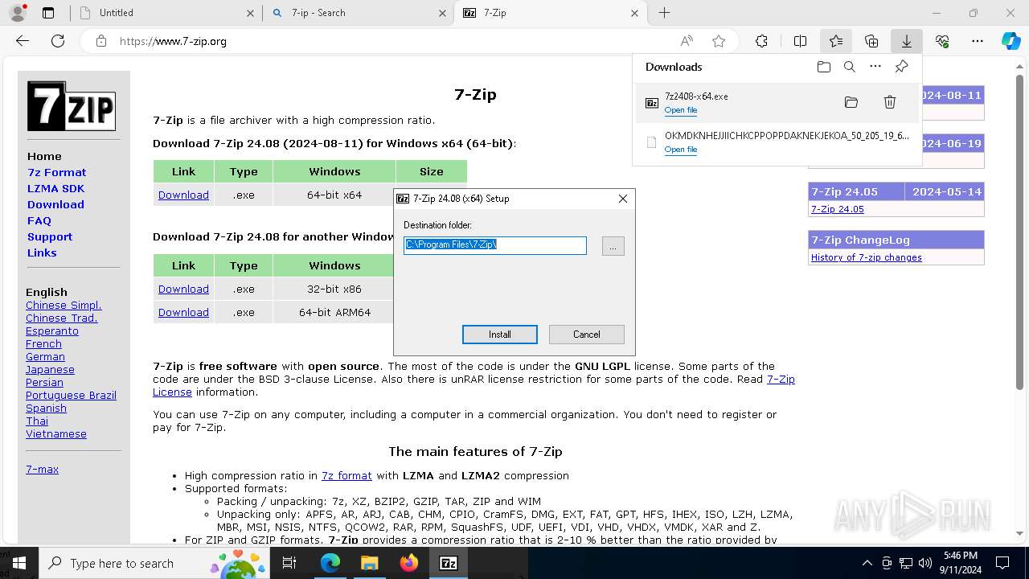Open notification center icon
The width and height of the screenshot is (1029, 579).
[1002, 563]
